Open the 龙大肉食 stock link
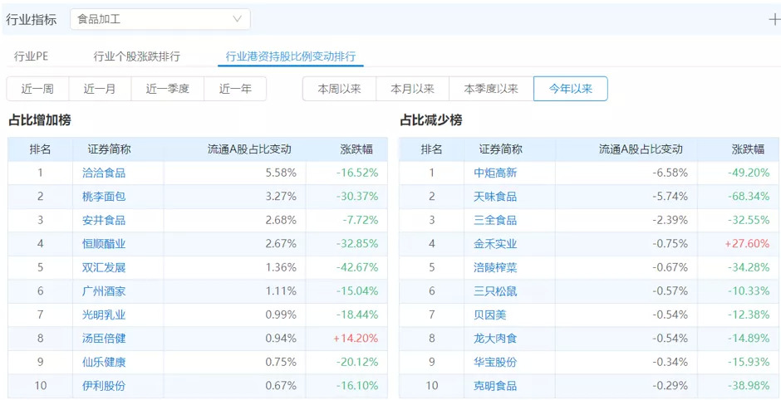The image size is (781, 400). click(495, 339)
